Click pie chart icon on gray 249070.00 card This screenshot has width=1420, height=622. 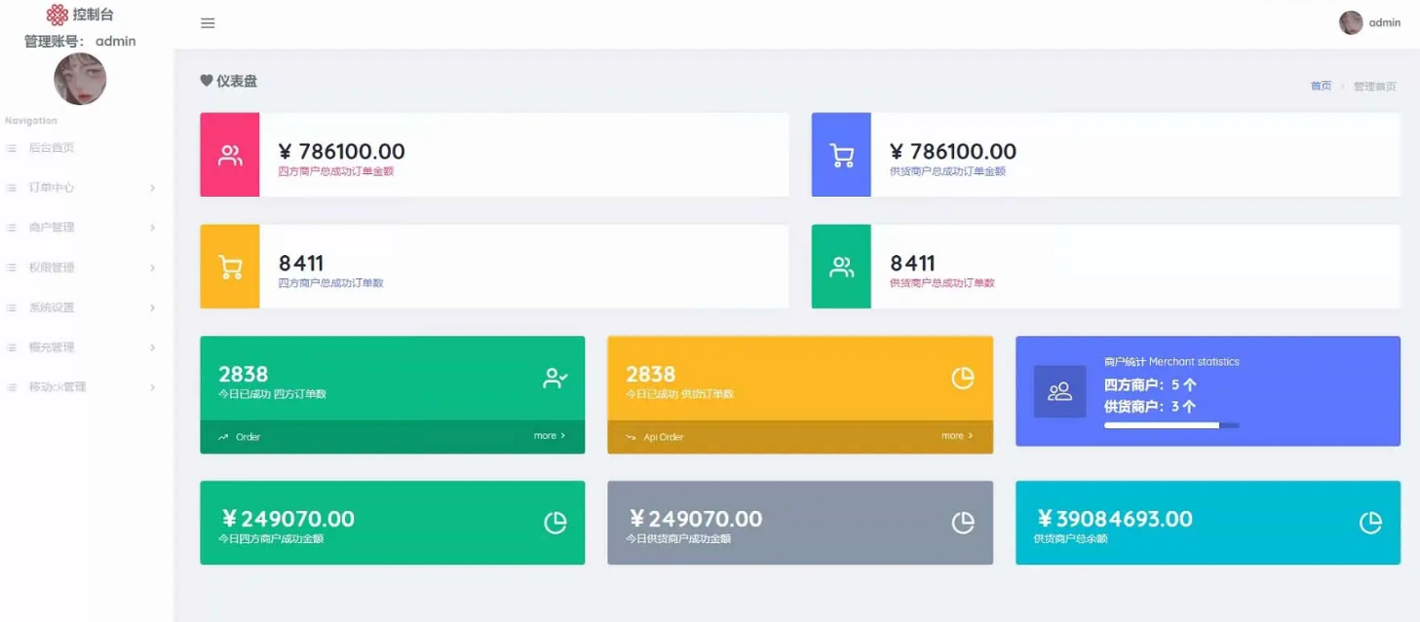tap(963, 523)
